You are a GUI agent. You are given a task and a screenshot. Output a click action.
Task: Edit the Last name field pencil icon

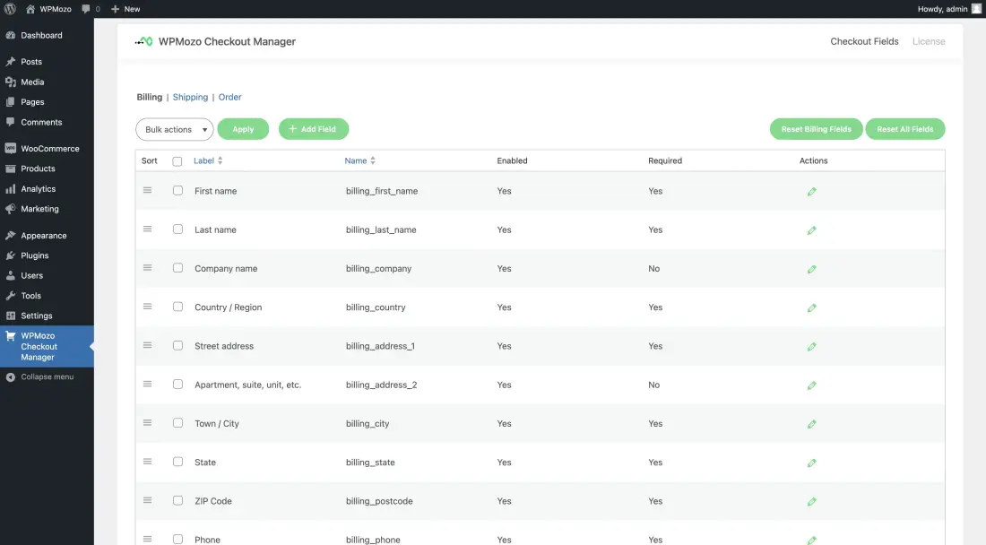812,230
